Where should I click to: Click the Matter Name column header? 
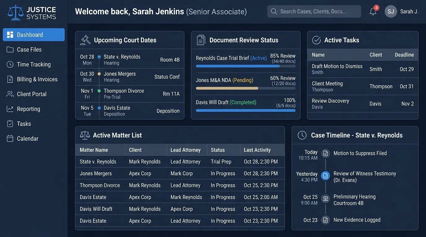coord(94,150)
